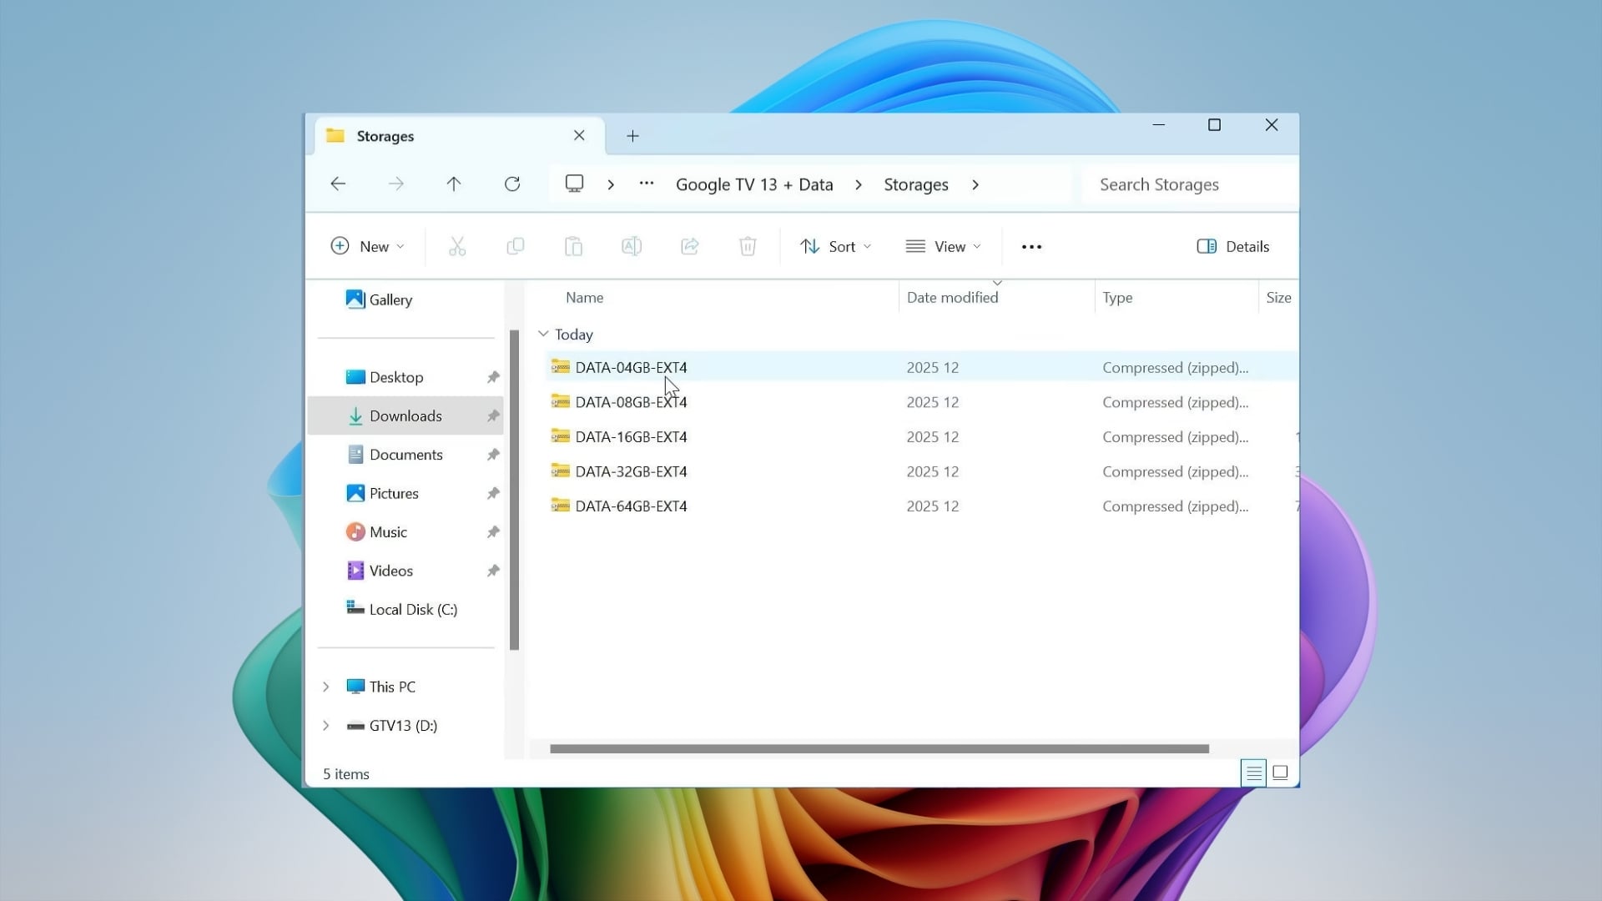This screenshot has width=1602, height=901.
Task: Click the Share icon
Action: point(690,246)
